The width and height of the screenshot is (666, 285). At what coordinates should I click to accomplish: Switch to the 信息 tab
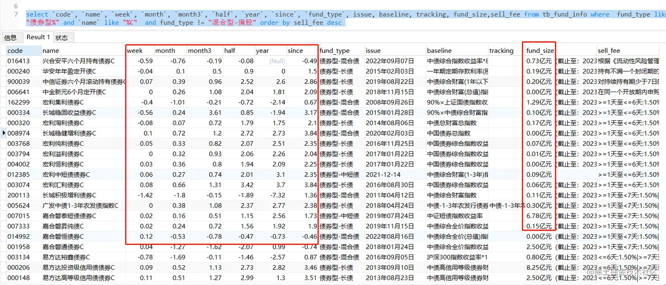tap(11, 37)
